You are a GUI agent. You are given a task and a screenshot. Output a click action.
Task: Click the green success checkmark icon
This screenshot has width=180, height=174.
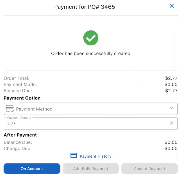point(91,38)
